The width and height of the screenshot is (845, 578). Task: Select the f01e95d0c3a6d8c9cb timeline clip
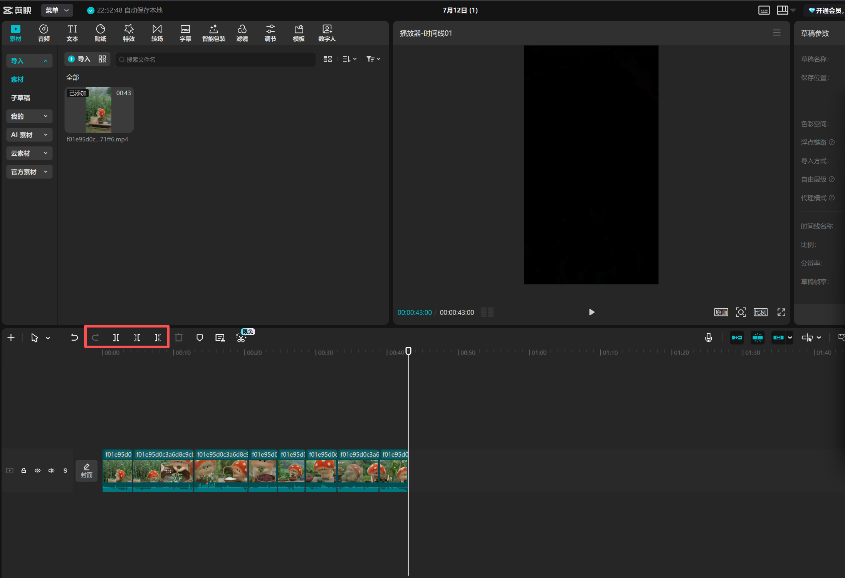click(x=163, y=470)
